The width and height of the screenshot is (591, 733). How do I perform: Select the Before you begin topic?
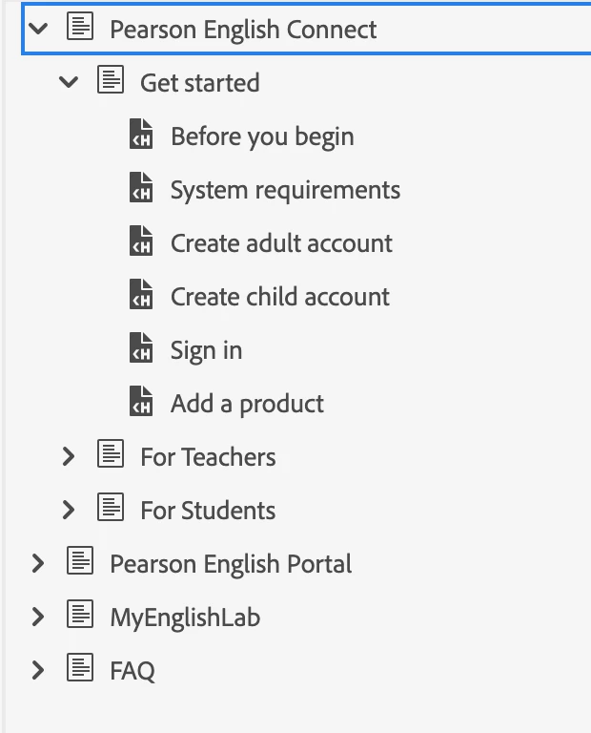(x=262, y=136)
